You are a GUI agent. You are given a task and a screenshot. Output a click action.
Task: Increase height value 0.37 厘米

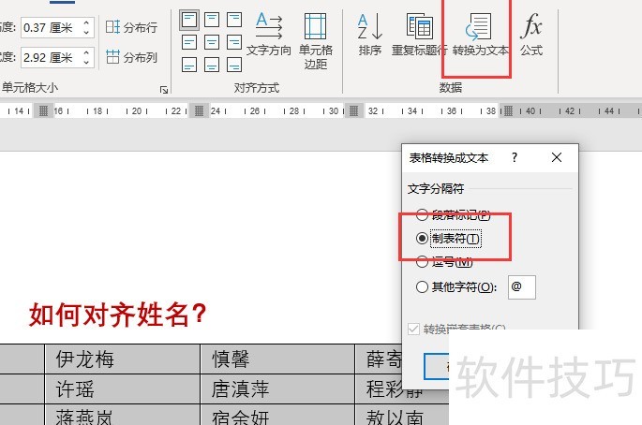86,22
